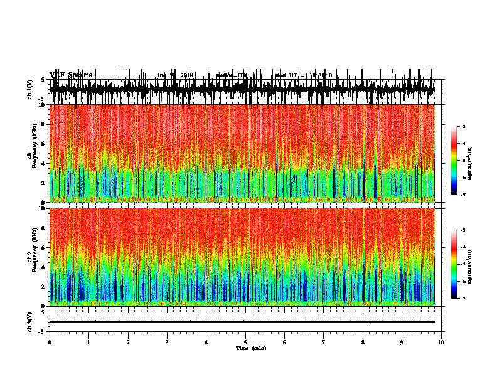Click the "0" tick on the time axis
Screen dimensions: 497x384
[x=50, y=343]
